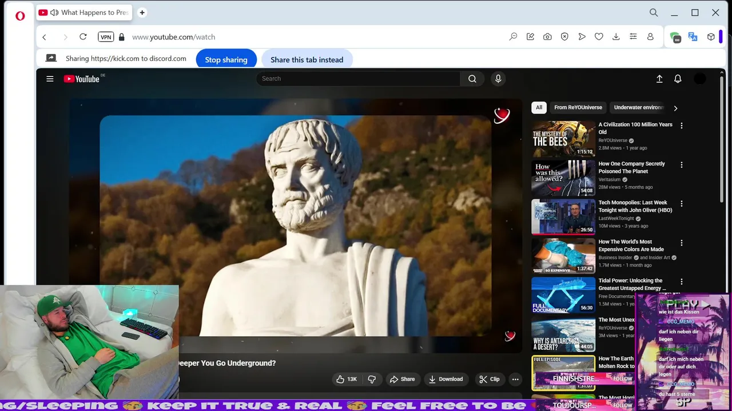Go back to the previous page
732x411 pixels.
click(44, 37)
